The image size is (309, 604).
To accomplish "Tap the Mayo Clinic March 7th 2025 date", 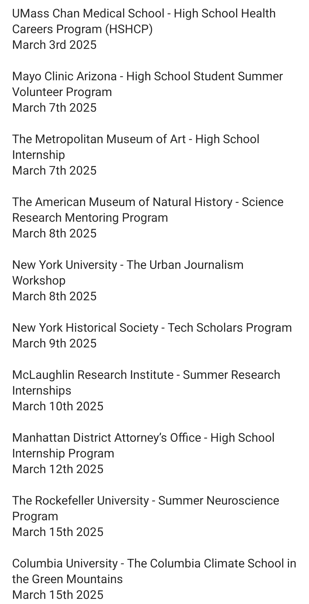I will click(x=54, y=108).
